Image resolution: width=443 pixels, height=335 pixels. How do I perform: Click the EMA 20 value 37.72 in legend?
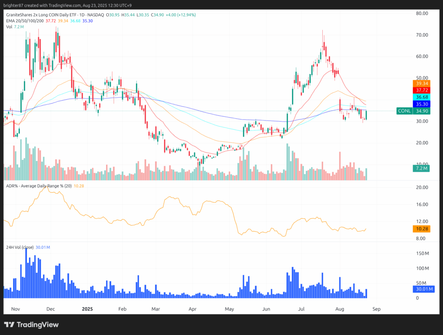pos(51,21)
